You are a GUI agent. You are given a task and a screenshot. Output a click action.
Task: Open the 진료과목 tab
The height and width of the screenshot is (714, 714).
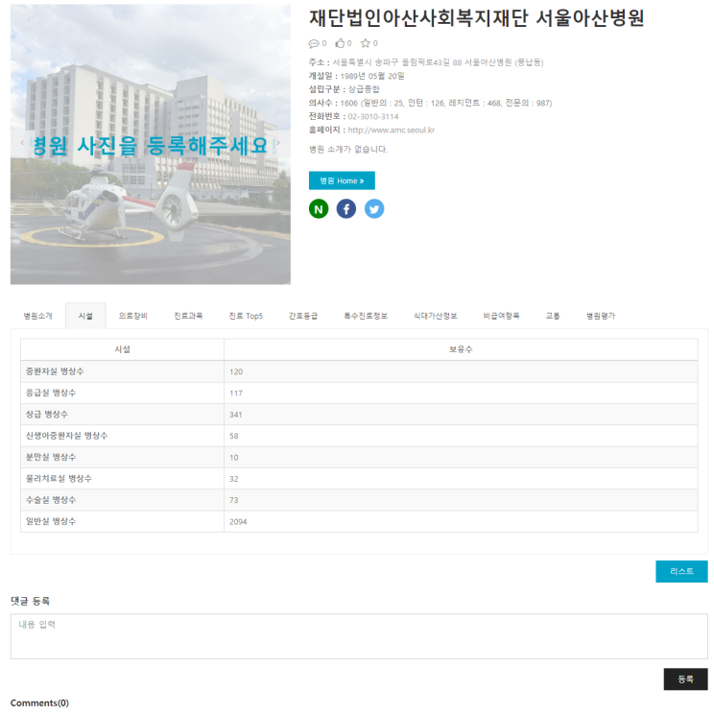188,316
